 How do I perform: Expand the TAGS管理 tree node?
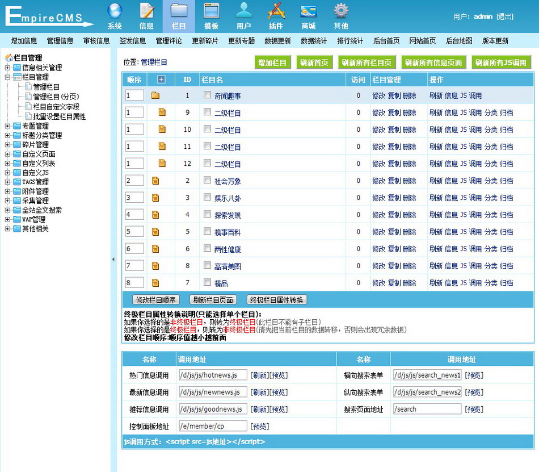pos(7,182)
